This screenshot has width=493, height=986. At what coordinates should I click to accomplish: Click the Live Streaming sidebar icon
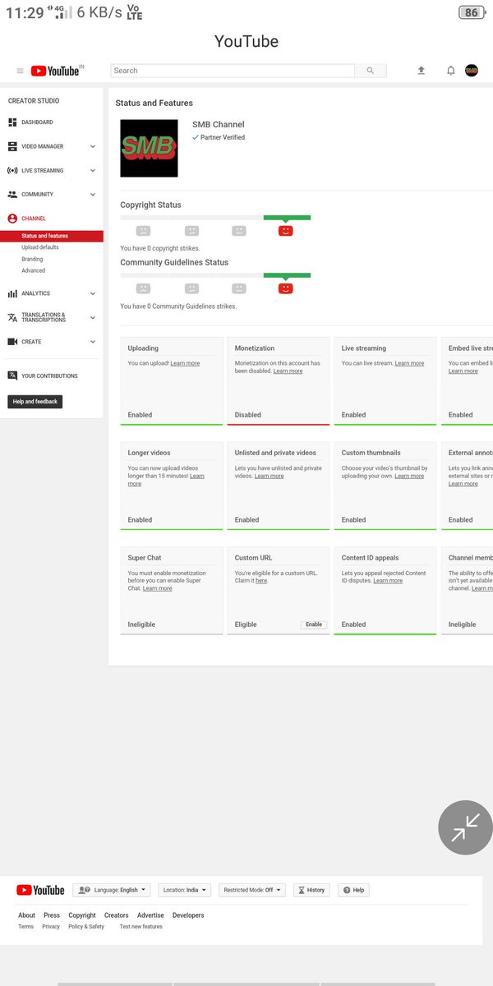(x=12, y=171)
